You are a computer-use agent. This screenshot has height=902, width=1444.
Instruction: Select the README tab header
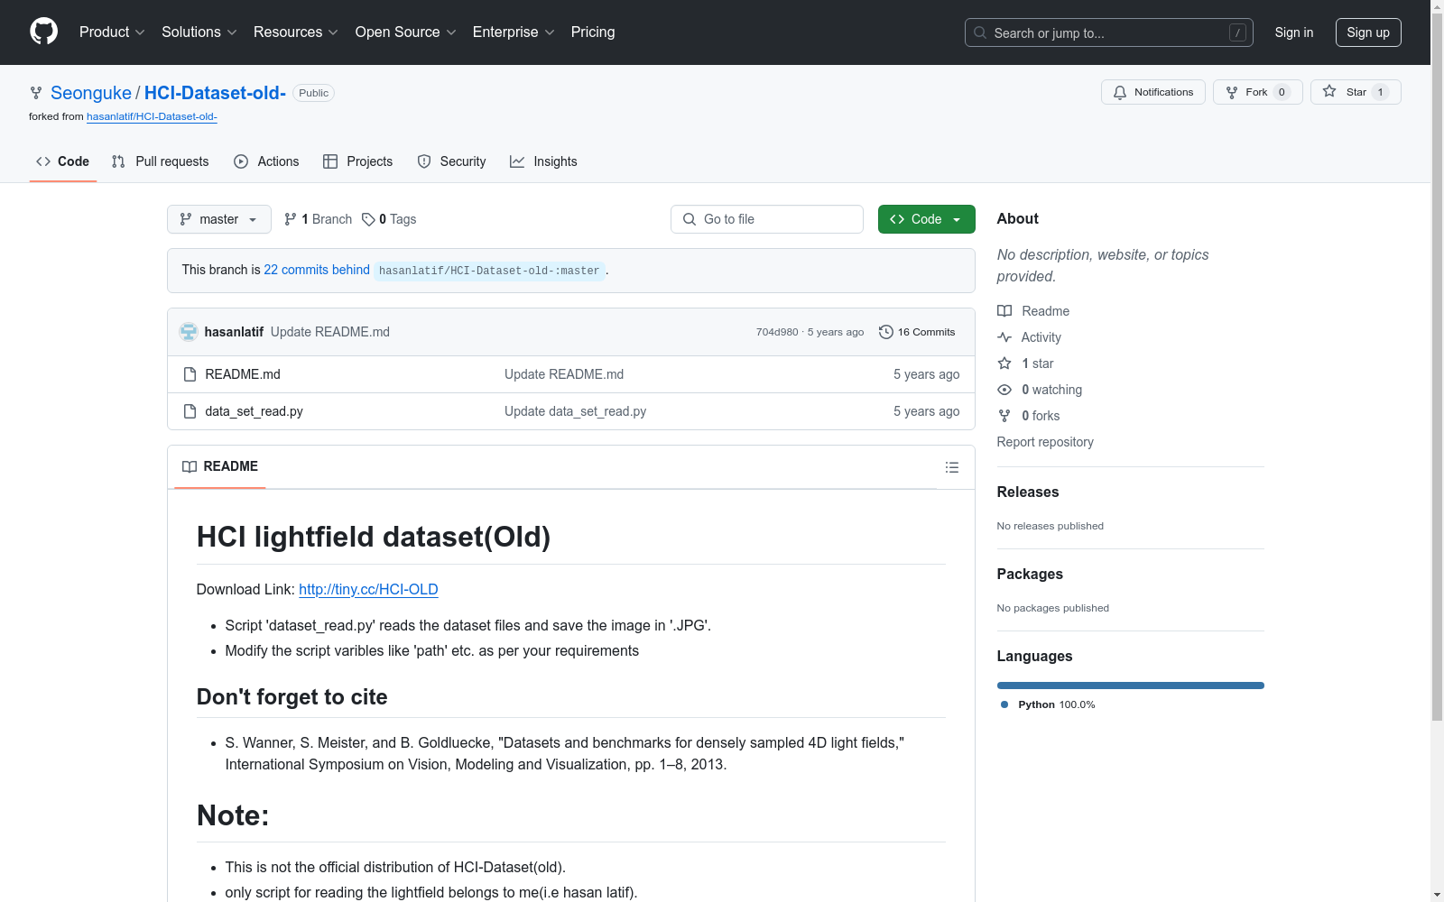tap(220, 466)
